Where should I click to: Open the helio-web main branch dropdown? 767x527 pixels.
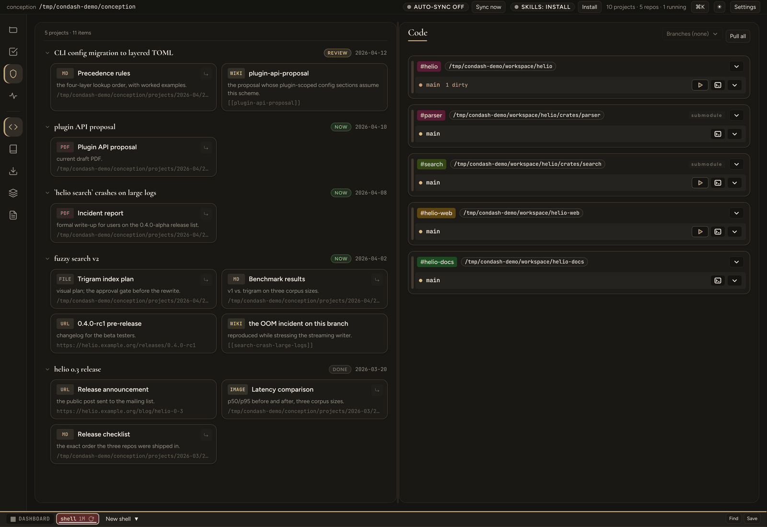click(x=734, y=231)
